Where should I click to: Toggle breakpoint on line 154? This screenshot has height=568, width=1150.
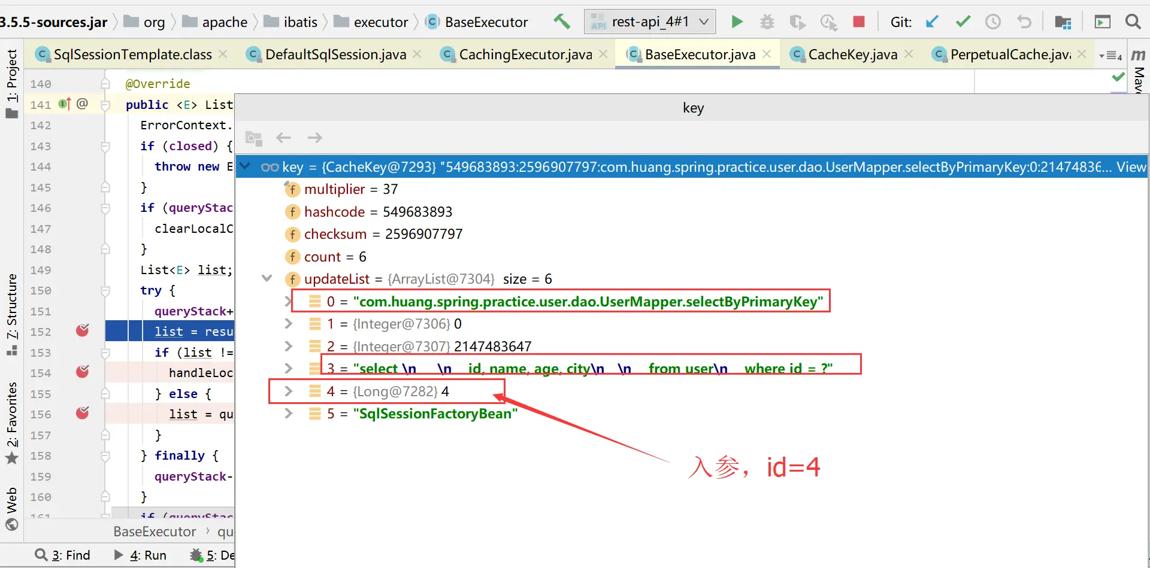point(83,372)
